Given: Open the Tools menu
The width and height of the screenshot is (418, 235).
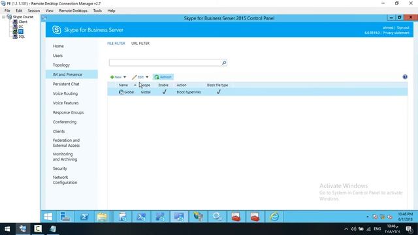Looking at the screenshot, I should (x=97, y=10).
